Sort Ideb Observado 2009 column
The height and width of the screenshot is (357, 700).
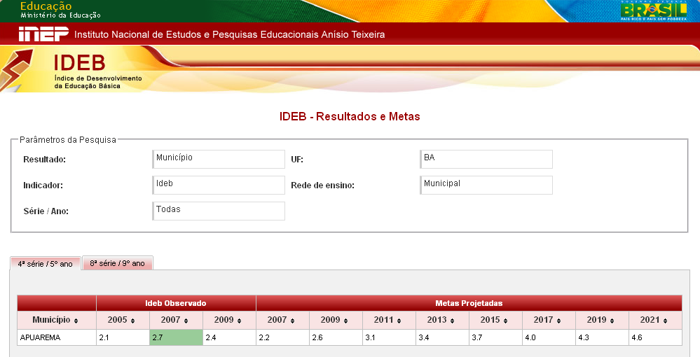pos(239,321)
